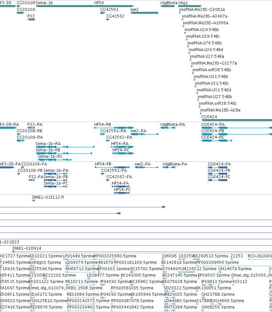Select the GH14679.5prime EST label
Viewport: 272px width, 312px height.
235,269
